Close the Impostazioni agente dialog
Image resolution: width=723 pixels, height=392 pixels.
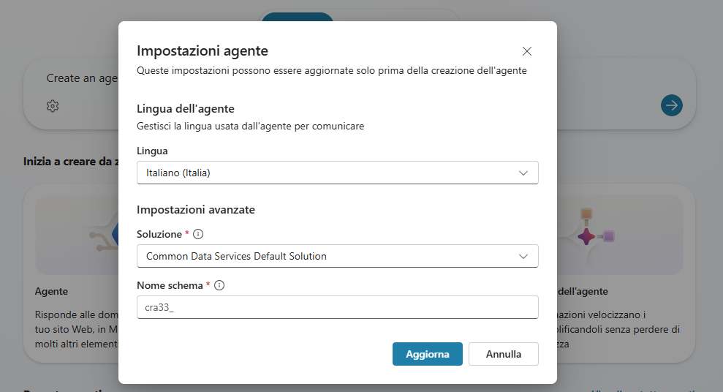click(526, 51)
